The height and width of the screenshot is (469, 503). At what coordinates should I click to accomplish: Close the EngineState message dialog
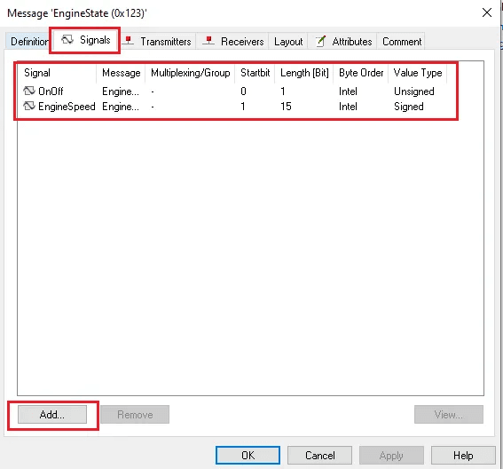[x=487, y=12]
